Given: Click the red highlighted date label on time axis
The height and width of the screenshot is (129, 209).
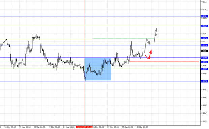Looking at the screenshot, I should click(84, 127).
